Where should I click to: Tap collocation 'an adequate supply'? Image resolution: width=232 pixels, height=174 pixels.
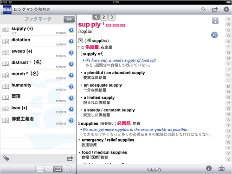[103, 85]
